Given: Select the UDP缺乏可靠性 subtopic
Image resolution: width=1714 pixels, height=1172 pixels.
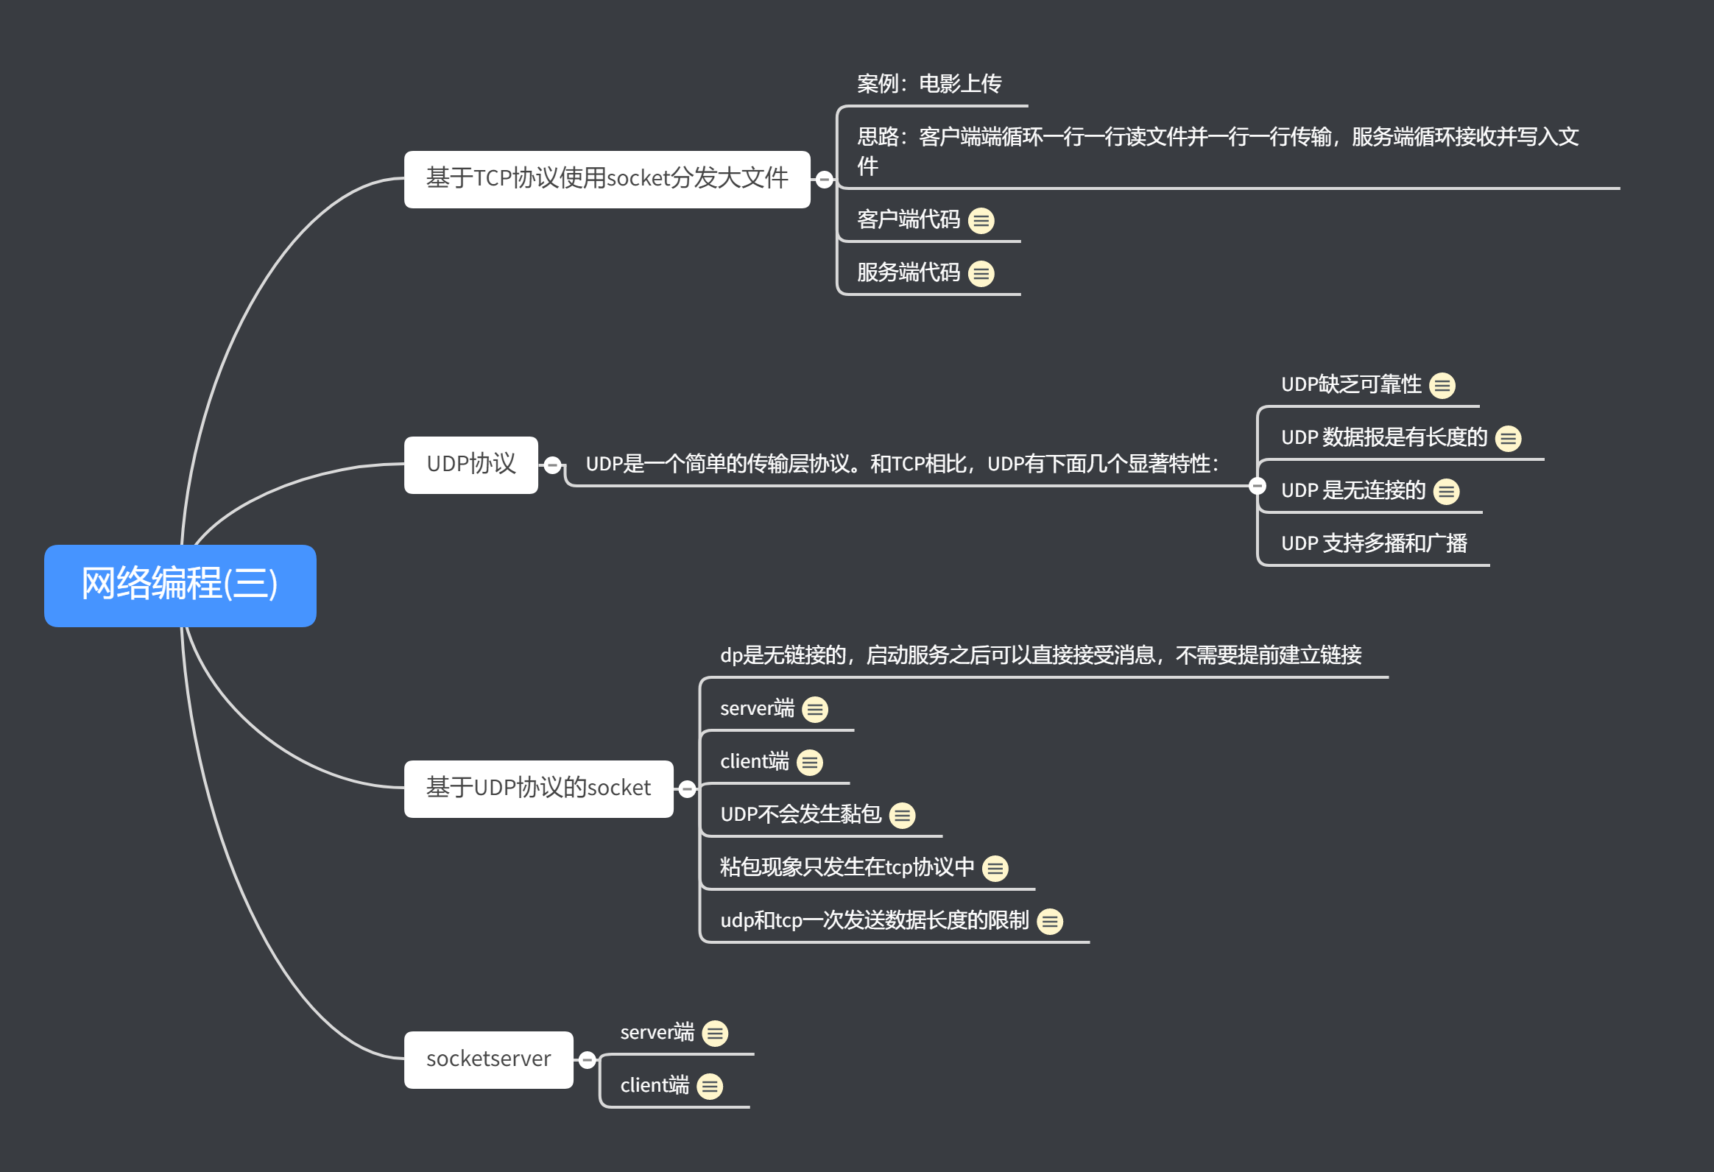Looking at the screenshot, I should point(1351,384).
